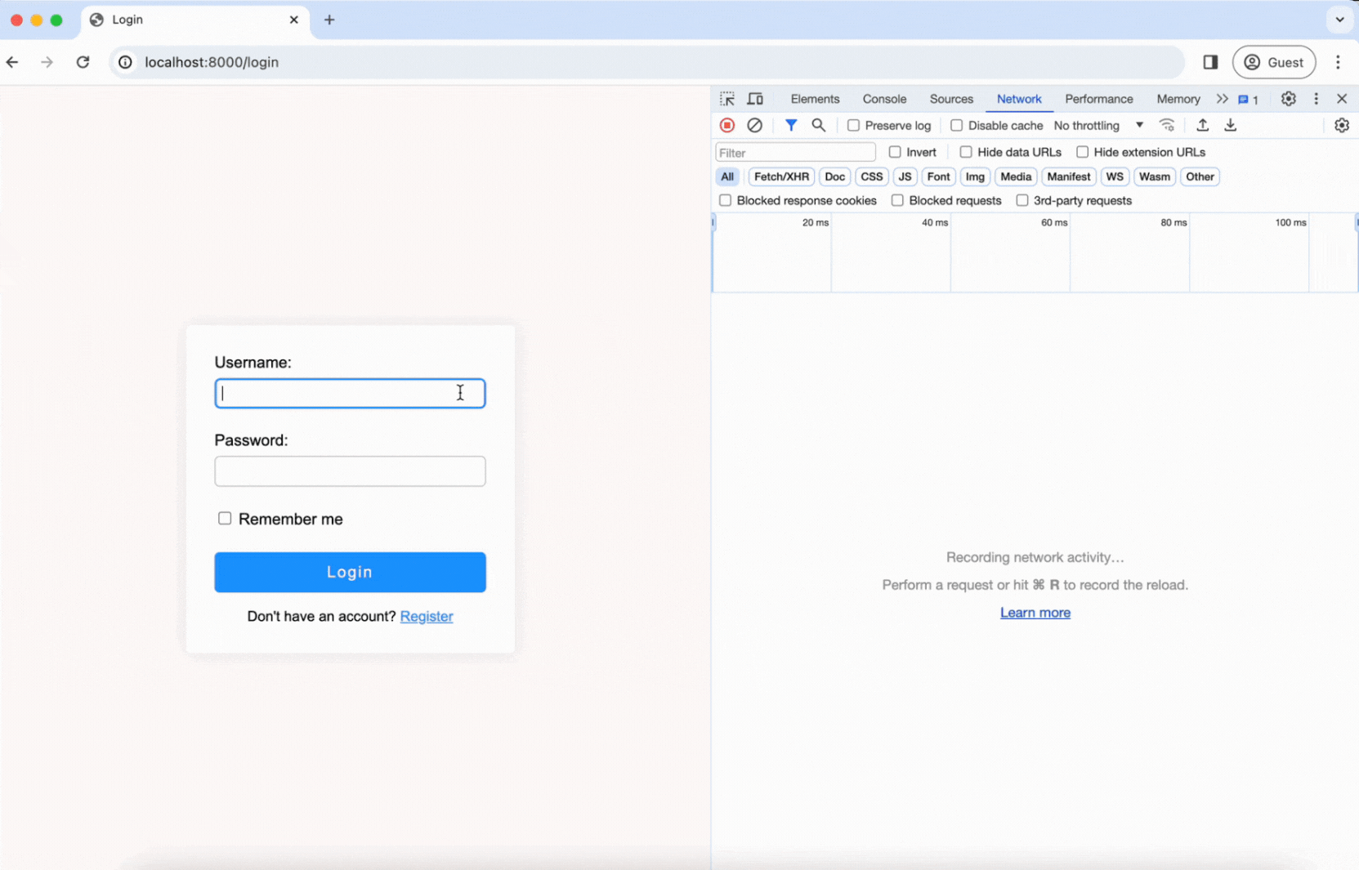This screenshot has width=1359, height=870.
Task: Open the Register link
Action: click(427, 616)
